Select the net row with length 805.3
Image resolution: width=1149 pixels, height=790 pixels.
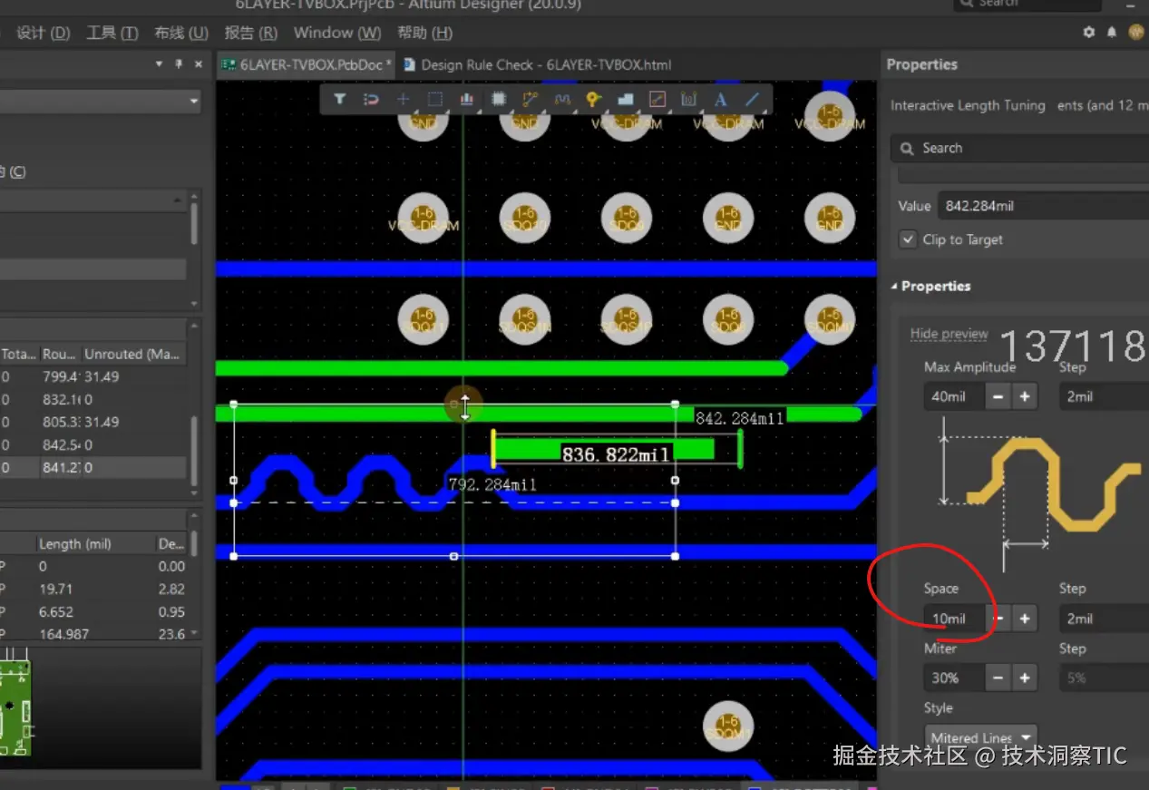[x=93, y=422]
